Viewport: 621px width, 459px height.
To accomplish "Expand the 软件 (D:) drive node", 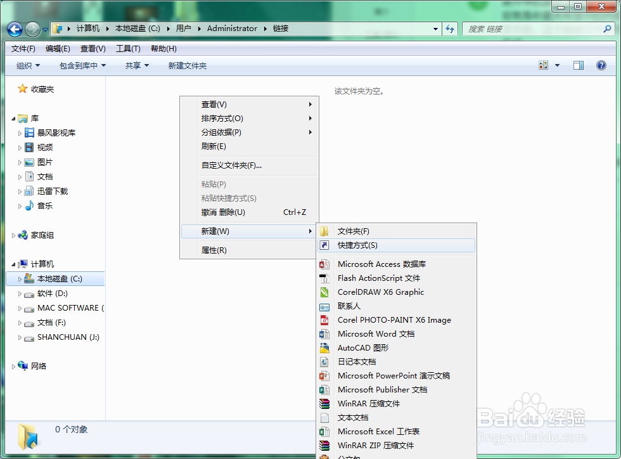I will coord(20,294).
